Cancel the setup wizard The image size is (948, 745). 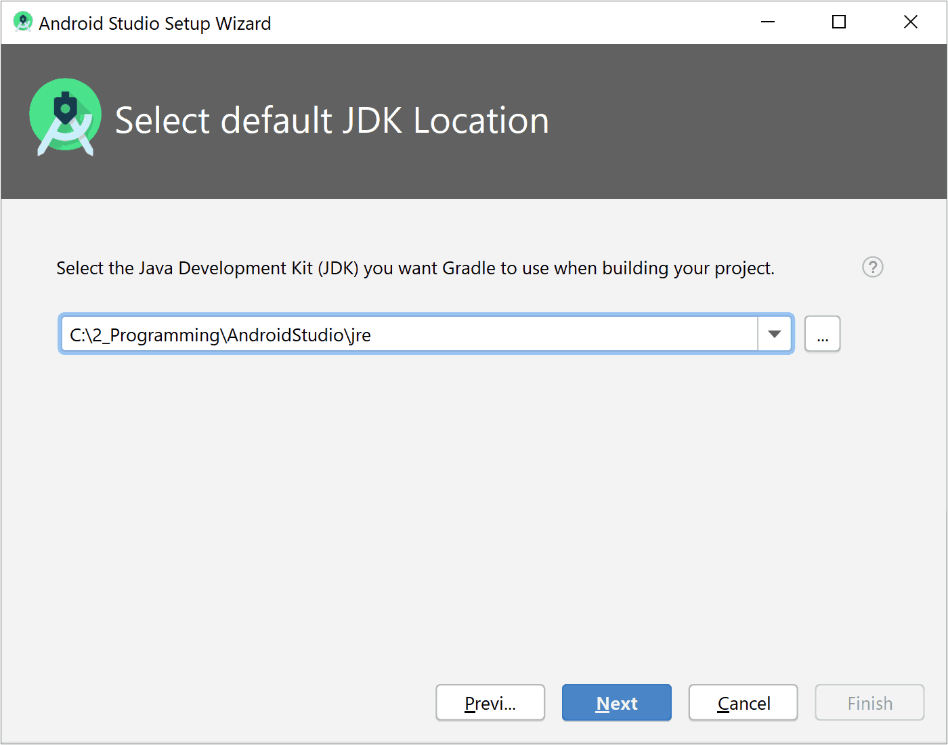click(744, 703)
